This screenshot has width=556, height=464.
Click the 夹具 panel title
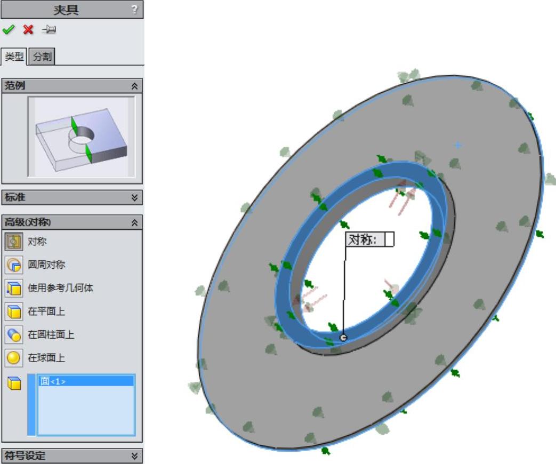(x=66, y=10)
